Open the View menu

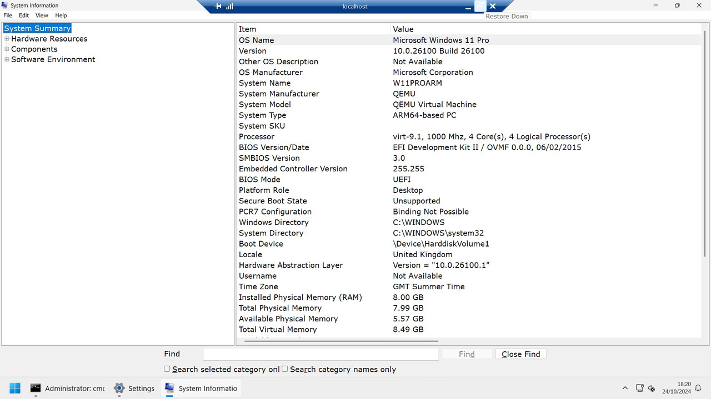tap(42, 16)
